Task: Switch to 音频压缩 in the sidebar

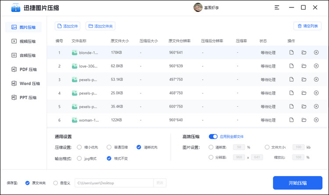Action: coord(23,55)
